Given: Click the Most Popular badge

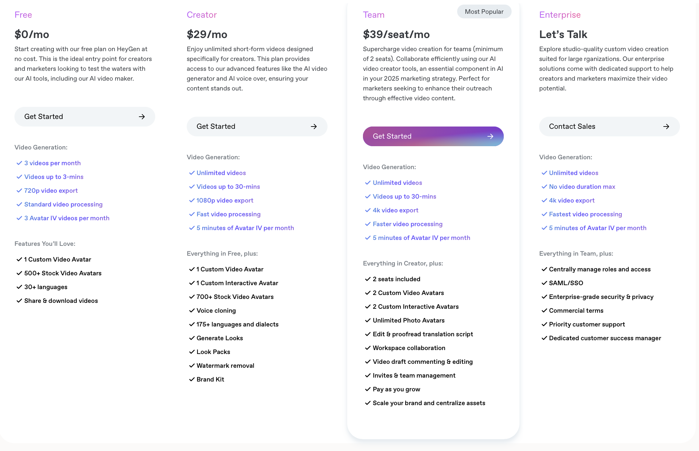Looking at the screenshot, I should (484, 11).
